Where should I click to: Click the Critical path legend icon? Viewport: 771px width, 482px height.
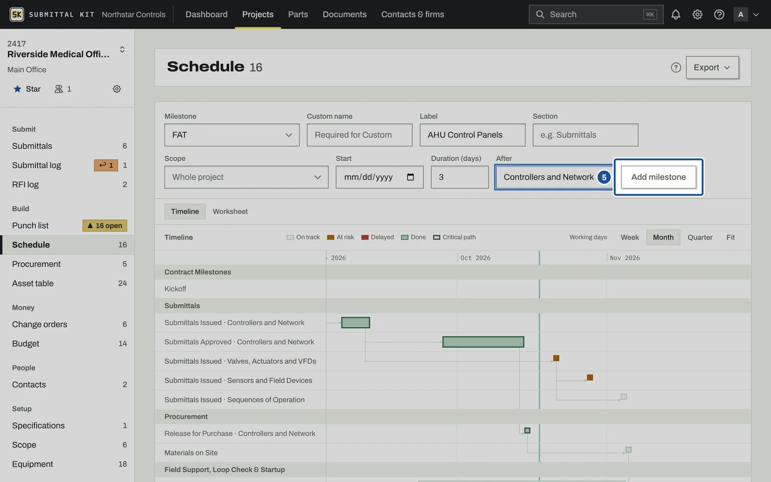437,237
